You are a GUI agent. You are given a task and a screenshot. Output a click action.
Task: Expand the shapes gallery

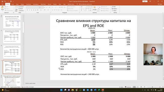(x=92, y=10)
